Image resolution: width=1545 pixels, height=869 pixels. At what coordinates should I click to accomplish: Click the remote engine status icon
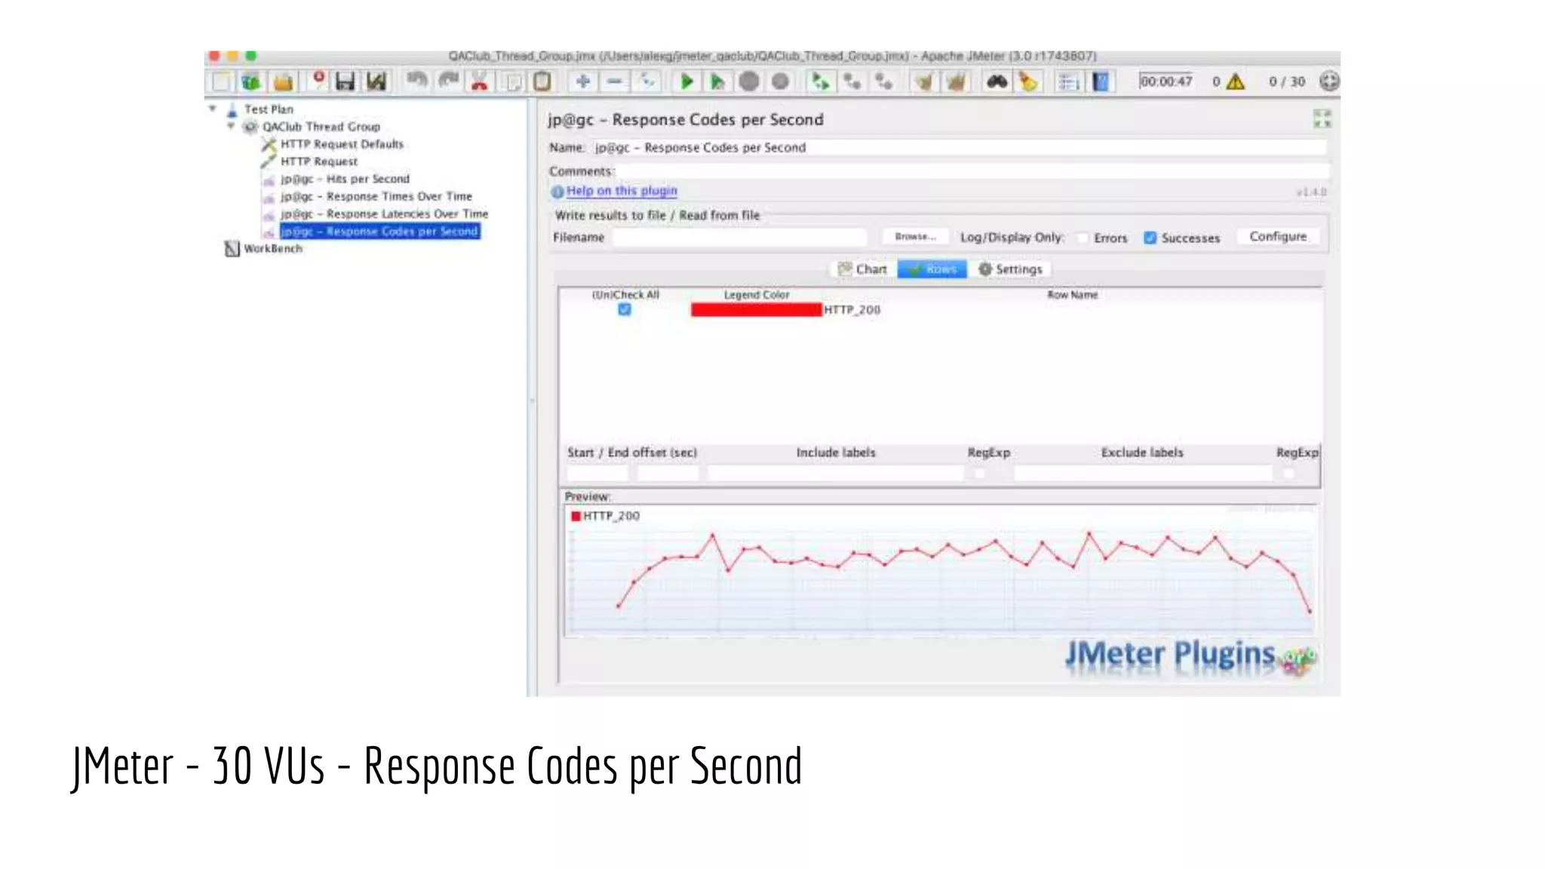1329,81
